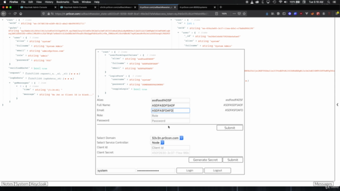Go back using the browser back arrow
The height and width of the screenshot is (191, 340).
[4, 14]
